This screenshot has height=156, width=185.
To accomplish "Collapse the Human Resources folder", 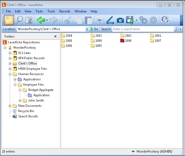I will click(x=10, y=74).
